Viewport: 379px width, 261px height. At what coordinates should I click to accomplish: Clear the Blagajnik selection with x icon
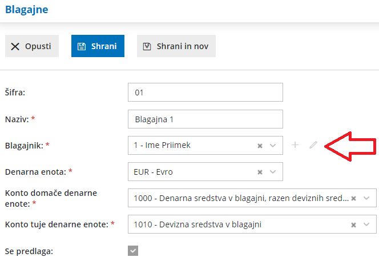[x=260, y=146]
